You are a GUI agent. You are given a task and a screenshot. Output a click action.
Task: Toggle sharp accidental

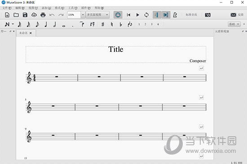[x=103, y=24]
